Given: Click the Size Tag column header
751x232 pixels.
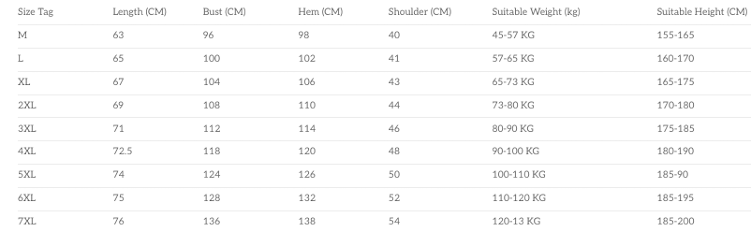Looking at the screenshot, I should click(36, 12).
